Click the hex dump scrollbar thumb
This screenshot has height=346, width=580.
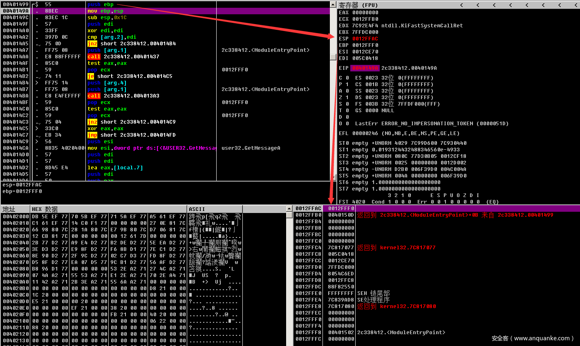point(289,215)
